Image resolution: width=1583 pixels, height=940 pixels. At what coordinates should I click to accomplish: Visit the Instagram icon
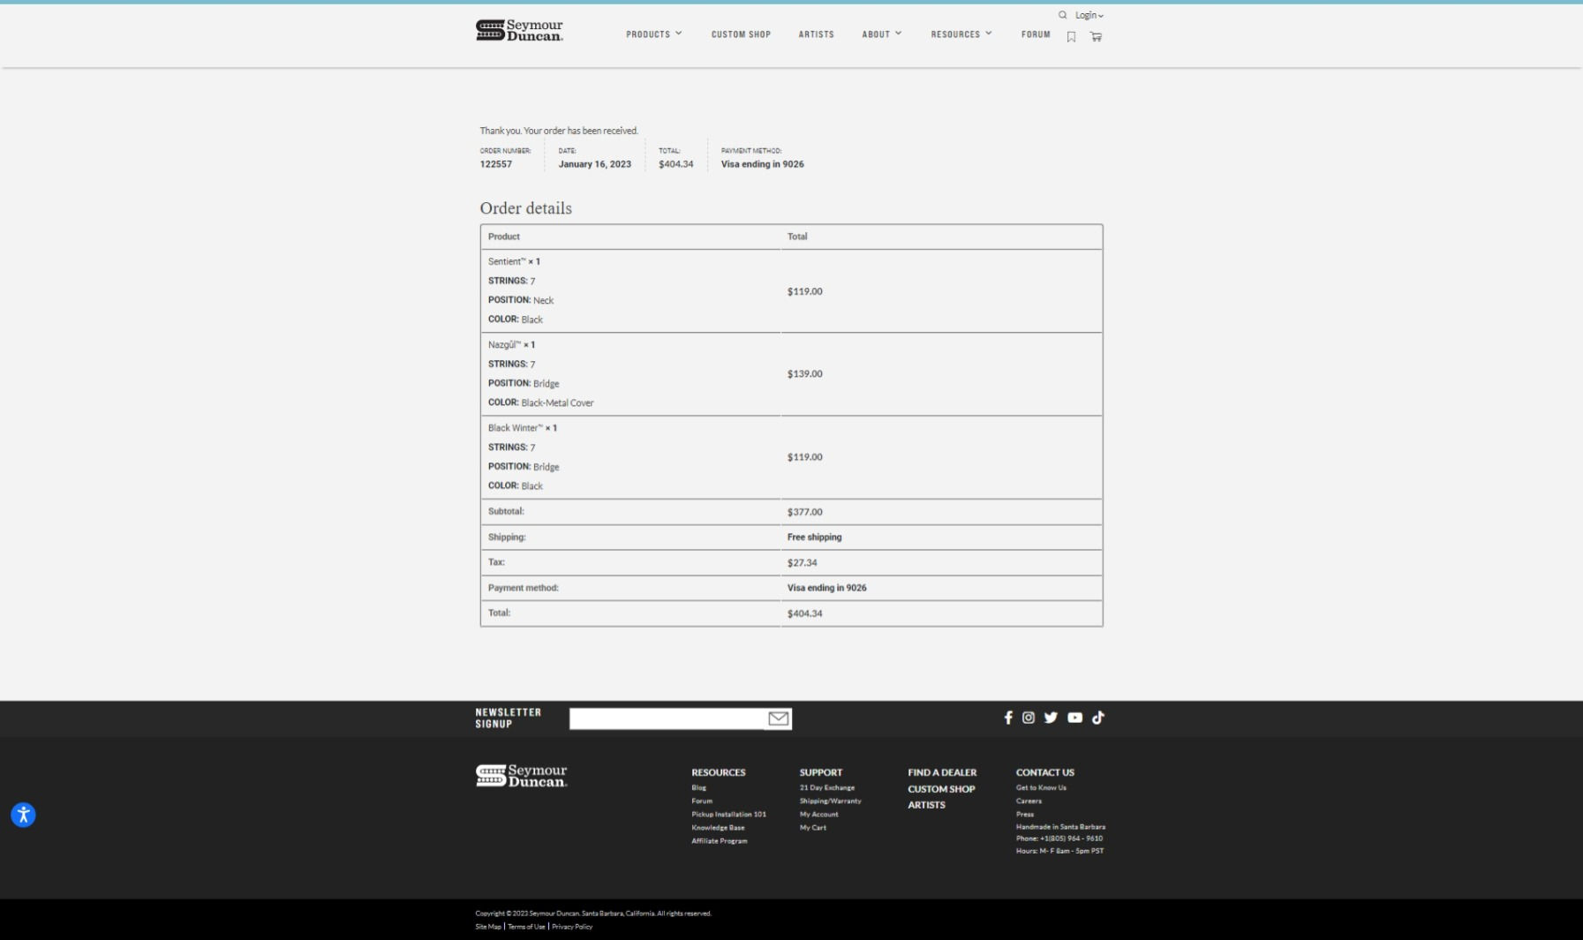(1029, 718)
